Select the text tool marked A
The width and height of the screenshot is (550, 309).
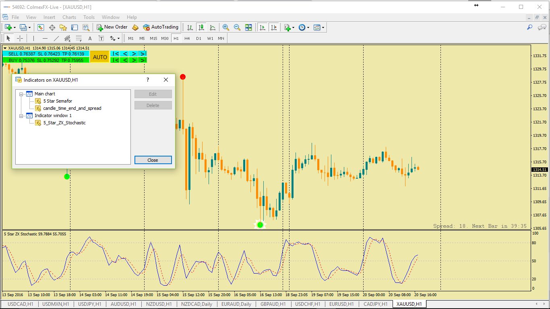90,38
